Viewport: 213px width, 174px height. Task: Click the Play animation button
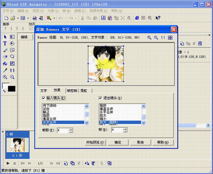pyautogui.click(x=8, y=163)
